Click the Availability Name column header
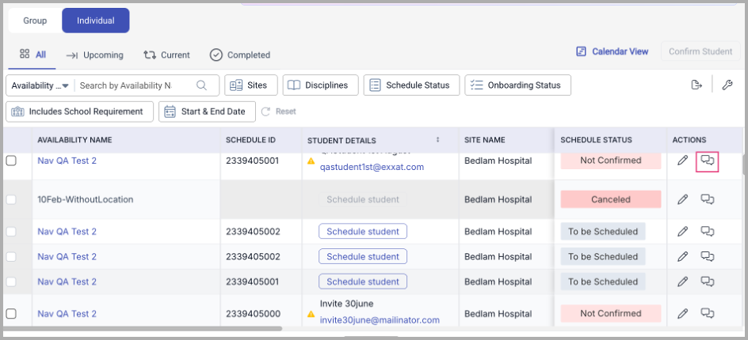The width and height of the screenshot is (748, 340). pos(74,140)
